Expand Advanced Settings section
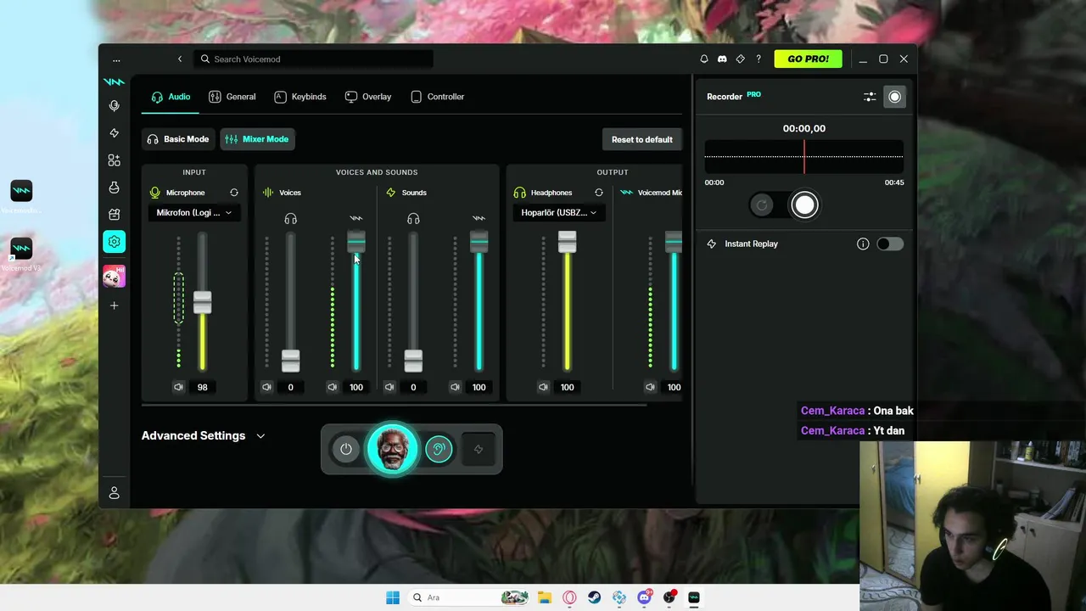This screenshot has width=1086, height=611. click(x=204, y=435)
